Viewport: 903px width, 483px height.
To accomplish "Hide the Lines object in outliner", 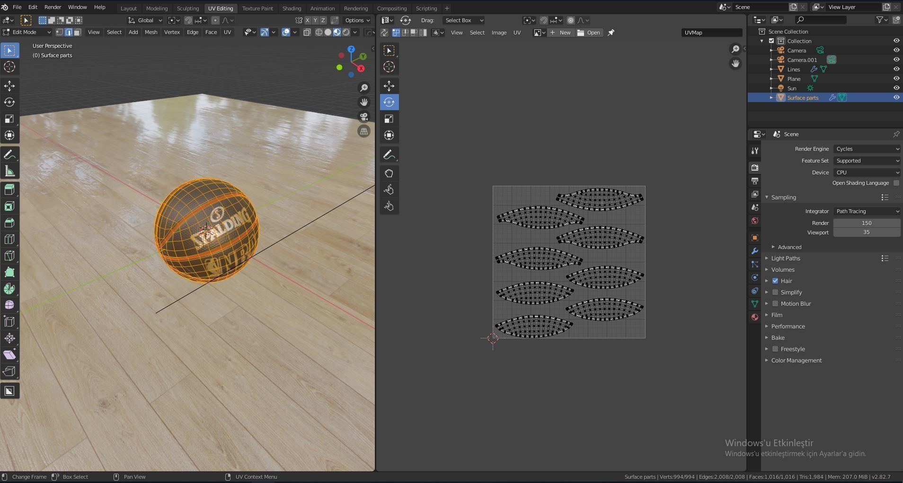I will pos(896,69).
